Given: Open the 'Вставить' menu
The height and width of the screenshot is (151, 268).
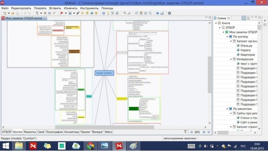Looking at the screenshot, I should (55, 8).
